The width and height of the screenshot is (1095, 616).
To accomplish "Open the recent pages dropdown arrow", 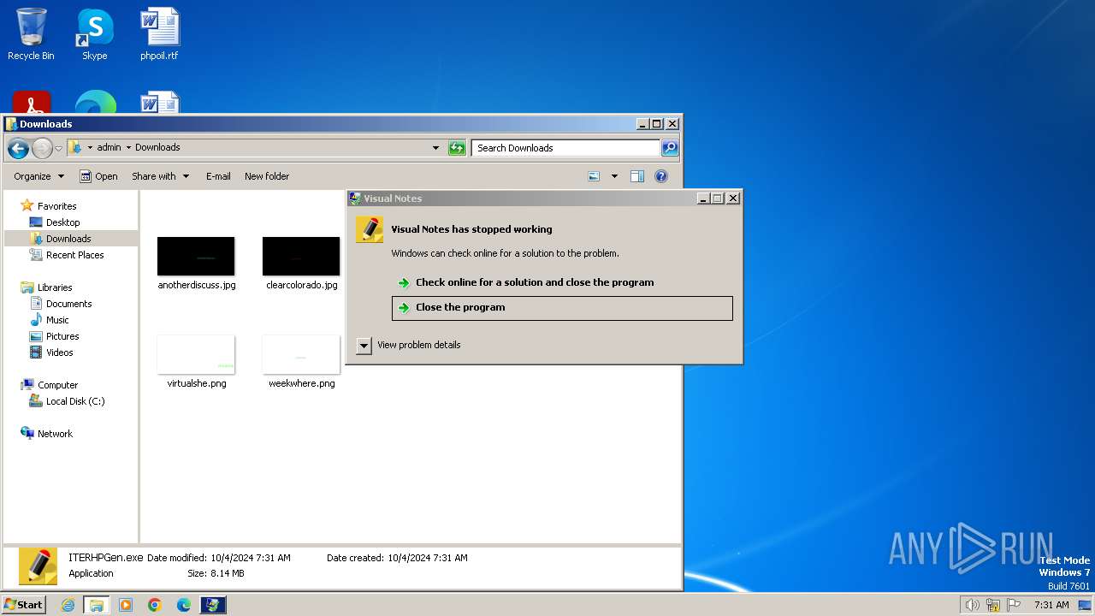I will click(x=58, y=148).
